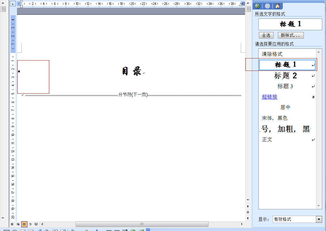Click the left pane lines icon

(3, 9)
